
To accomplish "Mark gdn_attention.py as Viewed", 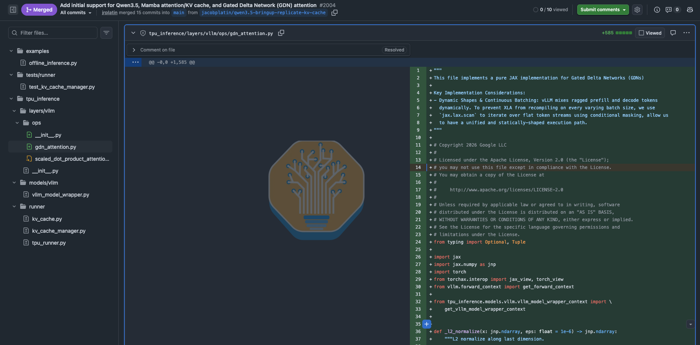I will click(650, 33).
